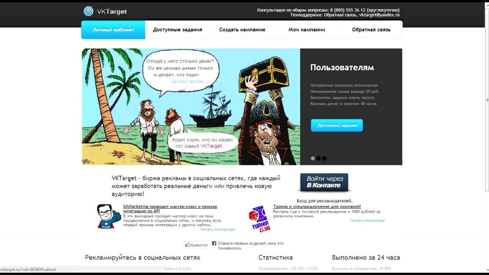Viewport: 489px width, 275px height.
Task: Click the vktarget@yandex.ru email link
Action: click(x=379, y=15)
